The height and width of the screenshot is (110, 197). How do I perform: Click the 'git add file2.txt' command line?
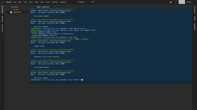pos(58,28)
